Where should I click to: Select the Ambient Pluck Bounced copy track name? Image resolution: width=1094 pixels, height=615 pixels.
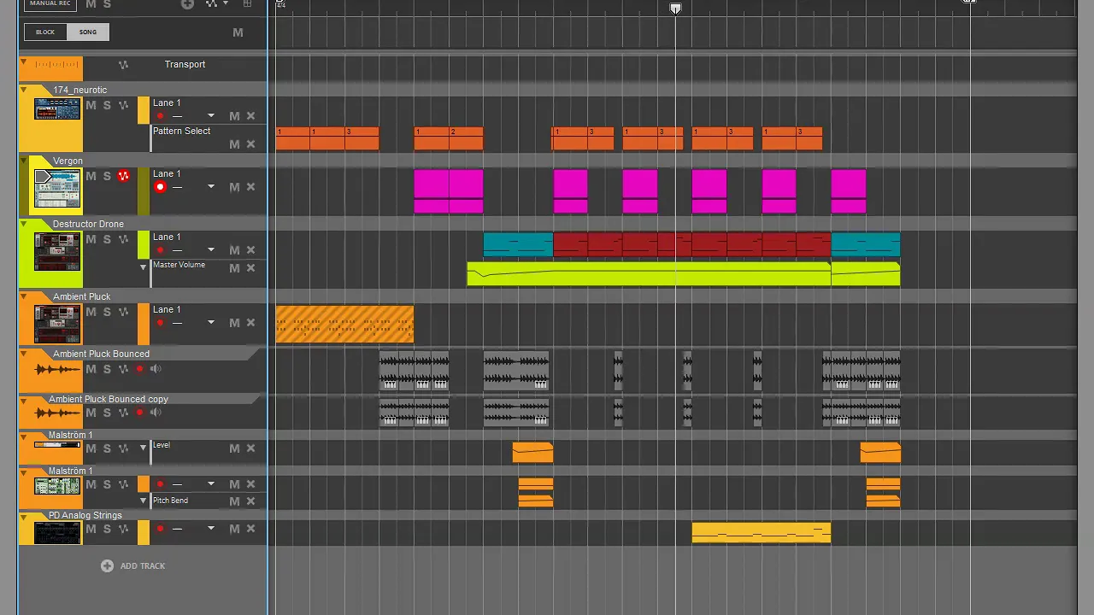[109, 399]
